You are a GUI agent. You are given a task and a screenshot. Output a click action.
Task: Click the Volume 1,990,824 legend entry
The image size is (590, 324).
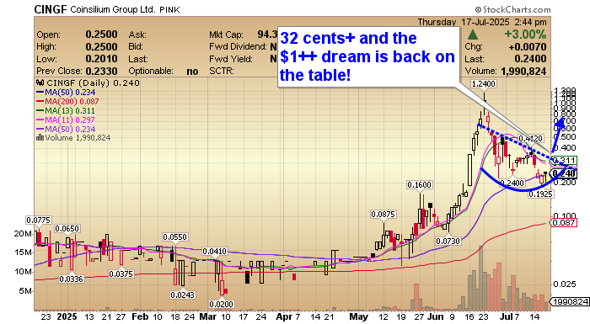73,138
